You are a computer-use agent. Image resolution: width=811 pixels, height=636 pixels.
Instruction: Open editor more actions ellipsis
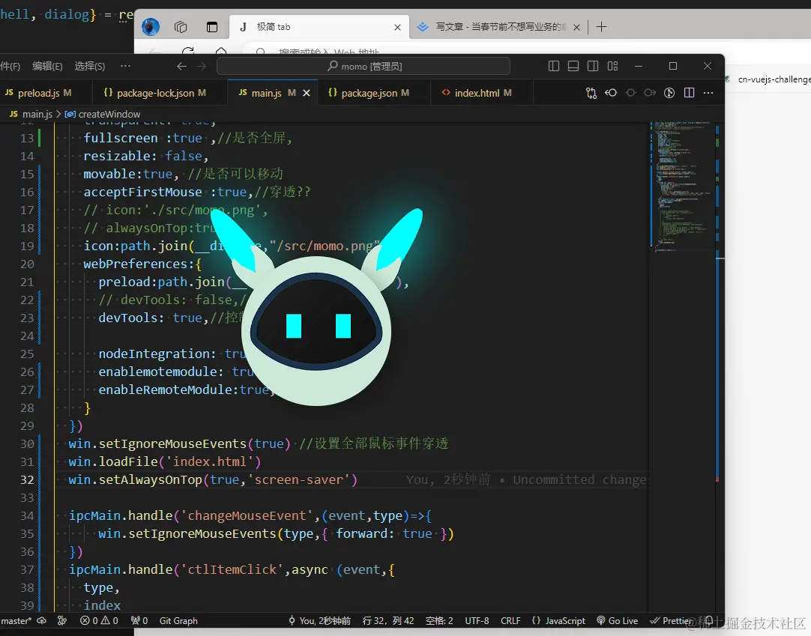tap(708, 93)
